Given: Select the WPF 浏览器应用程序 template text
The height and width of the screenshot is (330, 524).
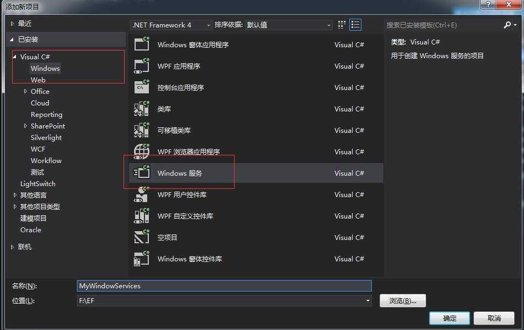Looking at the screenshot, I should [189, 152].
